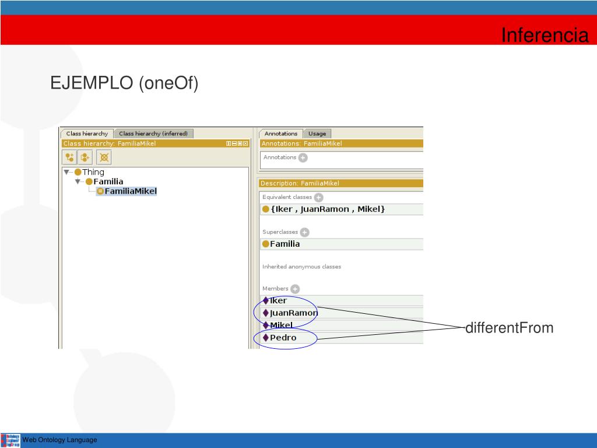The height and width of the screenshot is (448, 597).
Task: Select member Pedro
Action: coord(342,338)
